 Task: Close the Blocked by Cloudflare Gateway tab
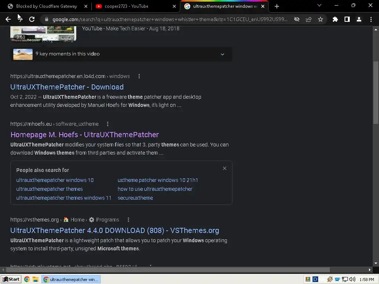pyautogui.click(x=86, y=7)
